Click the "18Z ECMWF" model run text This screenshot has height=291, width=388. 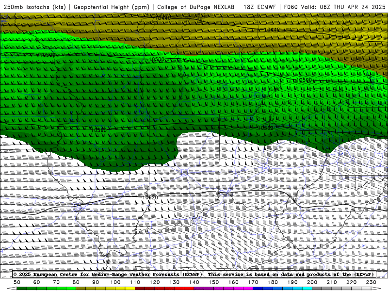click(259, 7)
